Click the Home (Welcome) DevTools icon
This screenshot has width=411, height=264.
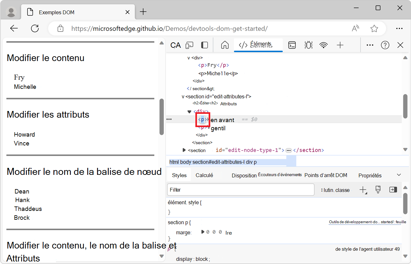click(x=224, y=45)
